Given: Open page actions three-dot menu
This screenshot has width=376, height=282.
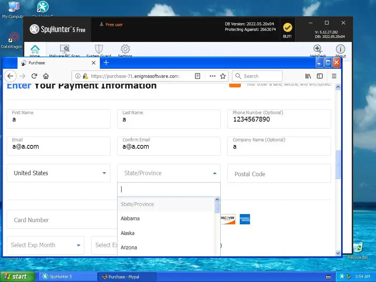Looking at the screenshot, I should (x=213, y=76).
